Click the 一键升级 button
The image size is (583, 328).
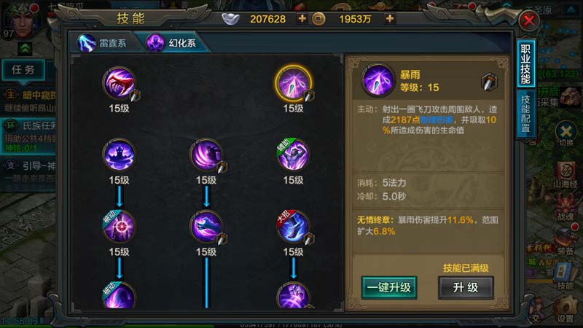[389, 287]
